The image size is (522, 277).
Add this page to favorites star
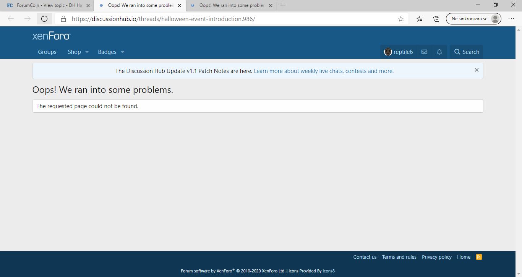[401, 19]
